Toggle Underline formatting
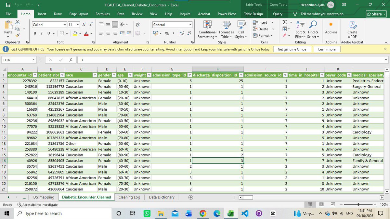Viewport: 390px width, 219px height. tap(49, 33)
